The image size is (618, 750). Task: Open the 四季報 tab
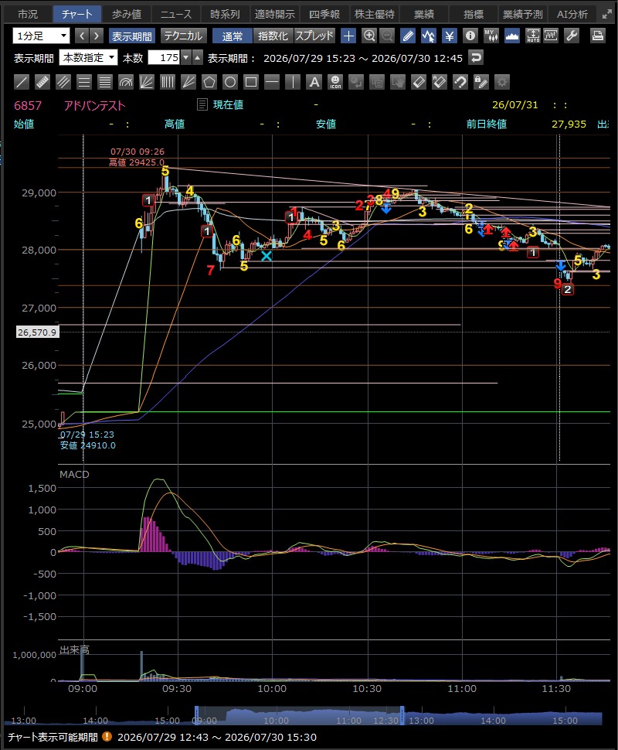pyautogui.click(x=324, y=15)
